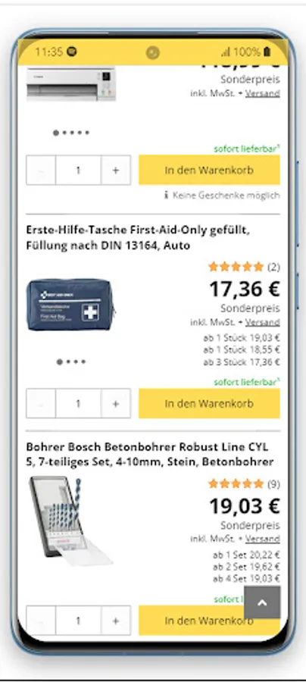
Task: Open the Bosch drill set product image
Action: 70,520
